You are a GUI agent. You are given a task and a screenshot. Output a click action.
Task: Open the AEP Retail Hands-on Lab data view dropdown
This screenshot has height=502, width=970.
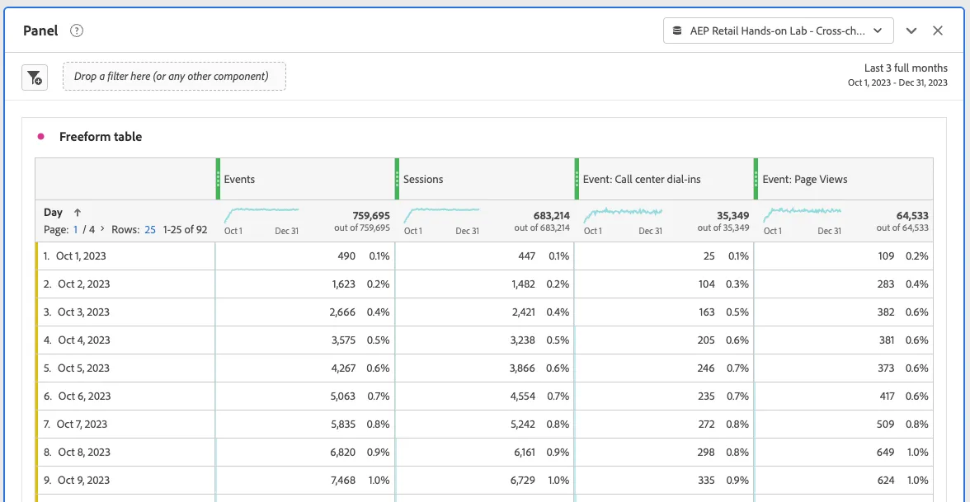click(x=779, y=30)
